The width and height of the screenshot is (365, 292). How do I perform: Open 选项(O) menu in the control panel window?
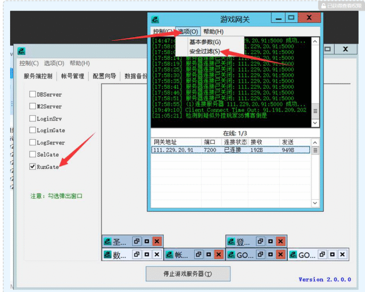point(54,63)
